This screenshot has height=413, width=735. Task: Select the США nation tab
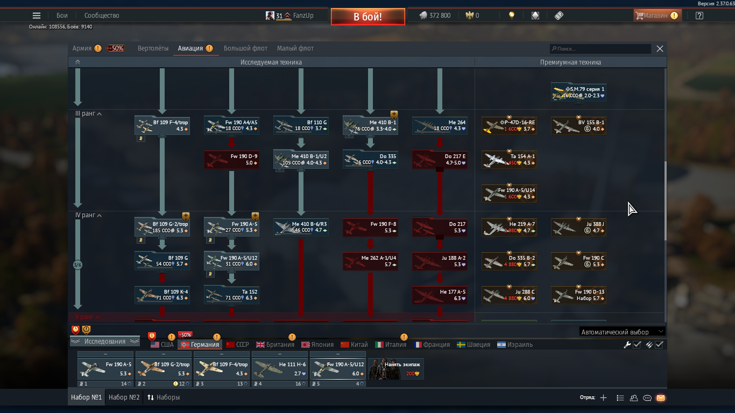click(162, 345)
